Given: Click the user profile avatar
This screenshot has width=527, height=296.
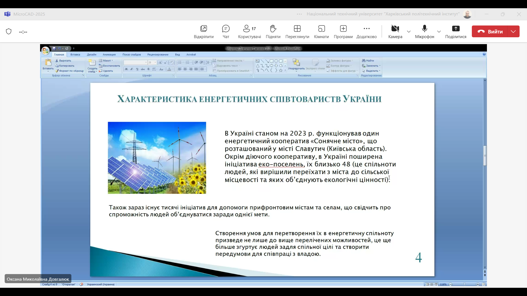Looking at the screenshot, I should (x=467, y=14).
